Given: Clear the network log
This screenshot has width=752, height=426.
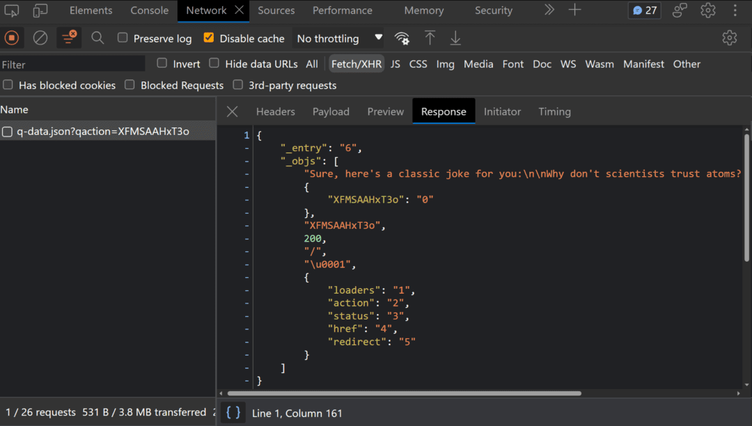Looking at the screenshot, I should pos(40,38).
